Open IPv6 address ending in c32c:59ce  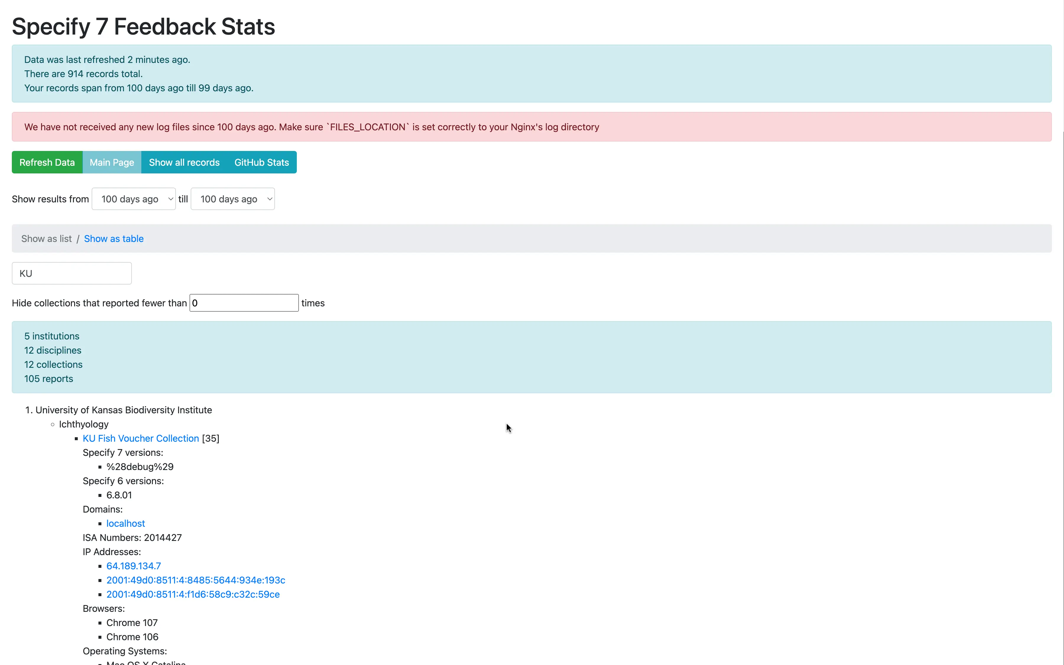[x=193, y=594]
